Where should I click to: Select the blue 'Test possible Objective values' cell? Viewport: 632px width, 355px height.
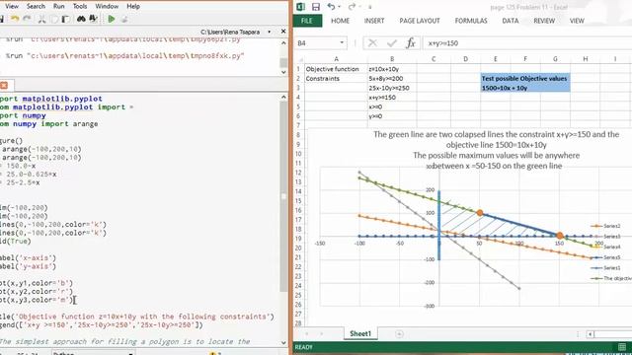[x=524, y=79]
